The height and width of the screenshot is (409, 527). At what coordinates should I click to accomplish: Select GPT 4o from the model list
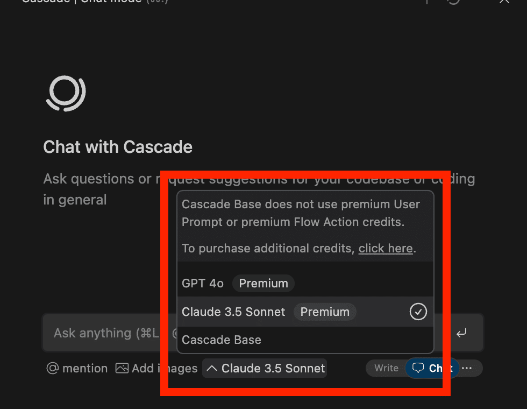(203, 283)
